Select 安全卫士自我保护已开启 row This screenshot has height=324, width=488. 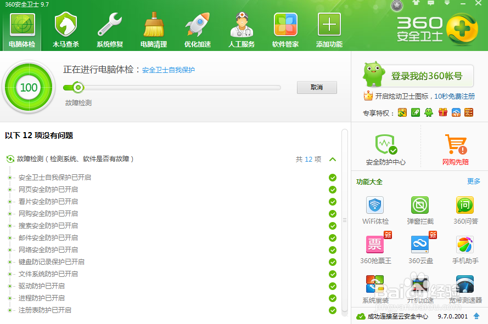[172, 178]
